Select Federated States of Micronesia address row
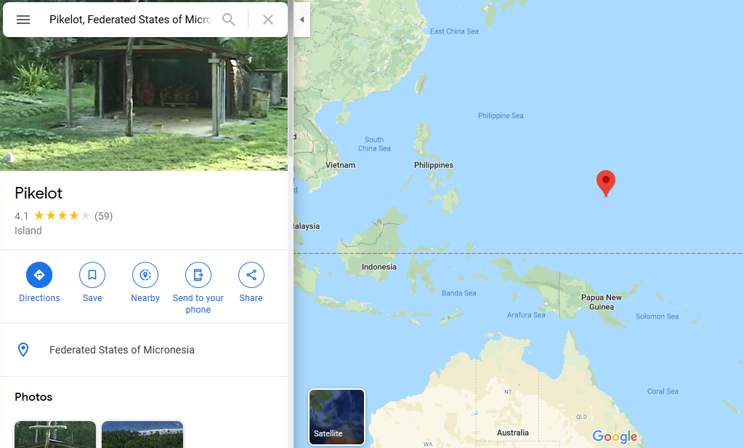Screen dimensions: 744x448 [122, 350]
